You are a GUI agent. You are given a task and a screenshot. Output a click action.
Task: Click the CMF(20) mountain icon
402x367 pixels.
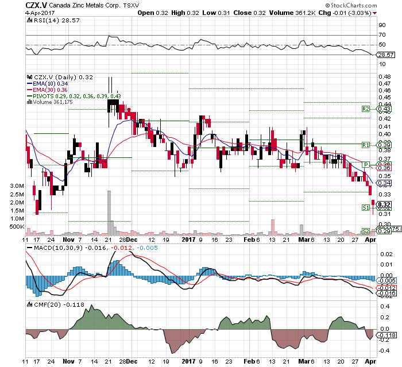pos(29,304)
